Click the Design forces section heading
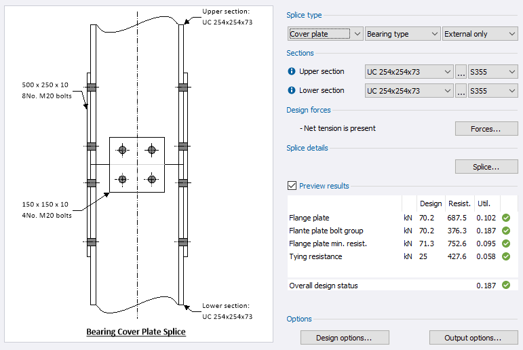Image resolution: width=523 pixels, height=350 pixels. tap(309, 110)
